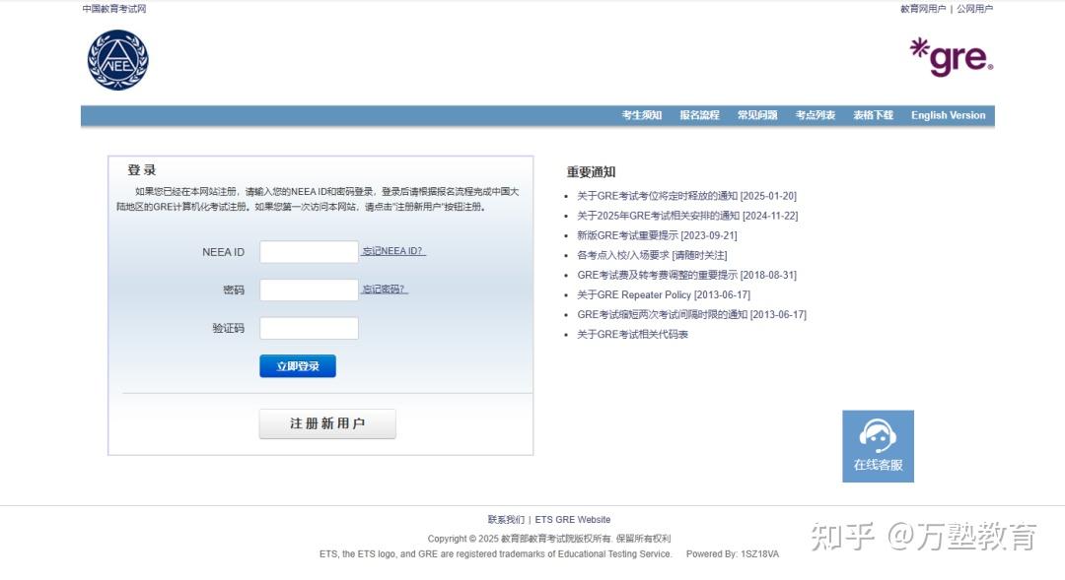Open the 报名流程 navigation item
Screen dimensions: 1065x580
click(x=698, y=115)
